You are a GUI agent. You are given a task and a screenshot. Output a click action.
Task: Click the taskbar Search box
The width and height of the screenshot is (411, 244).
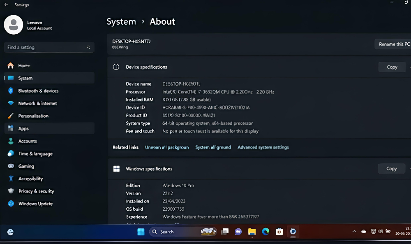click(x=183, y=232)
